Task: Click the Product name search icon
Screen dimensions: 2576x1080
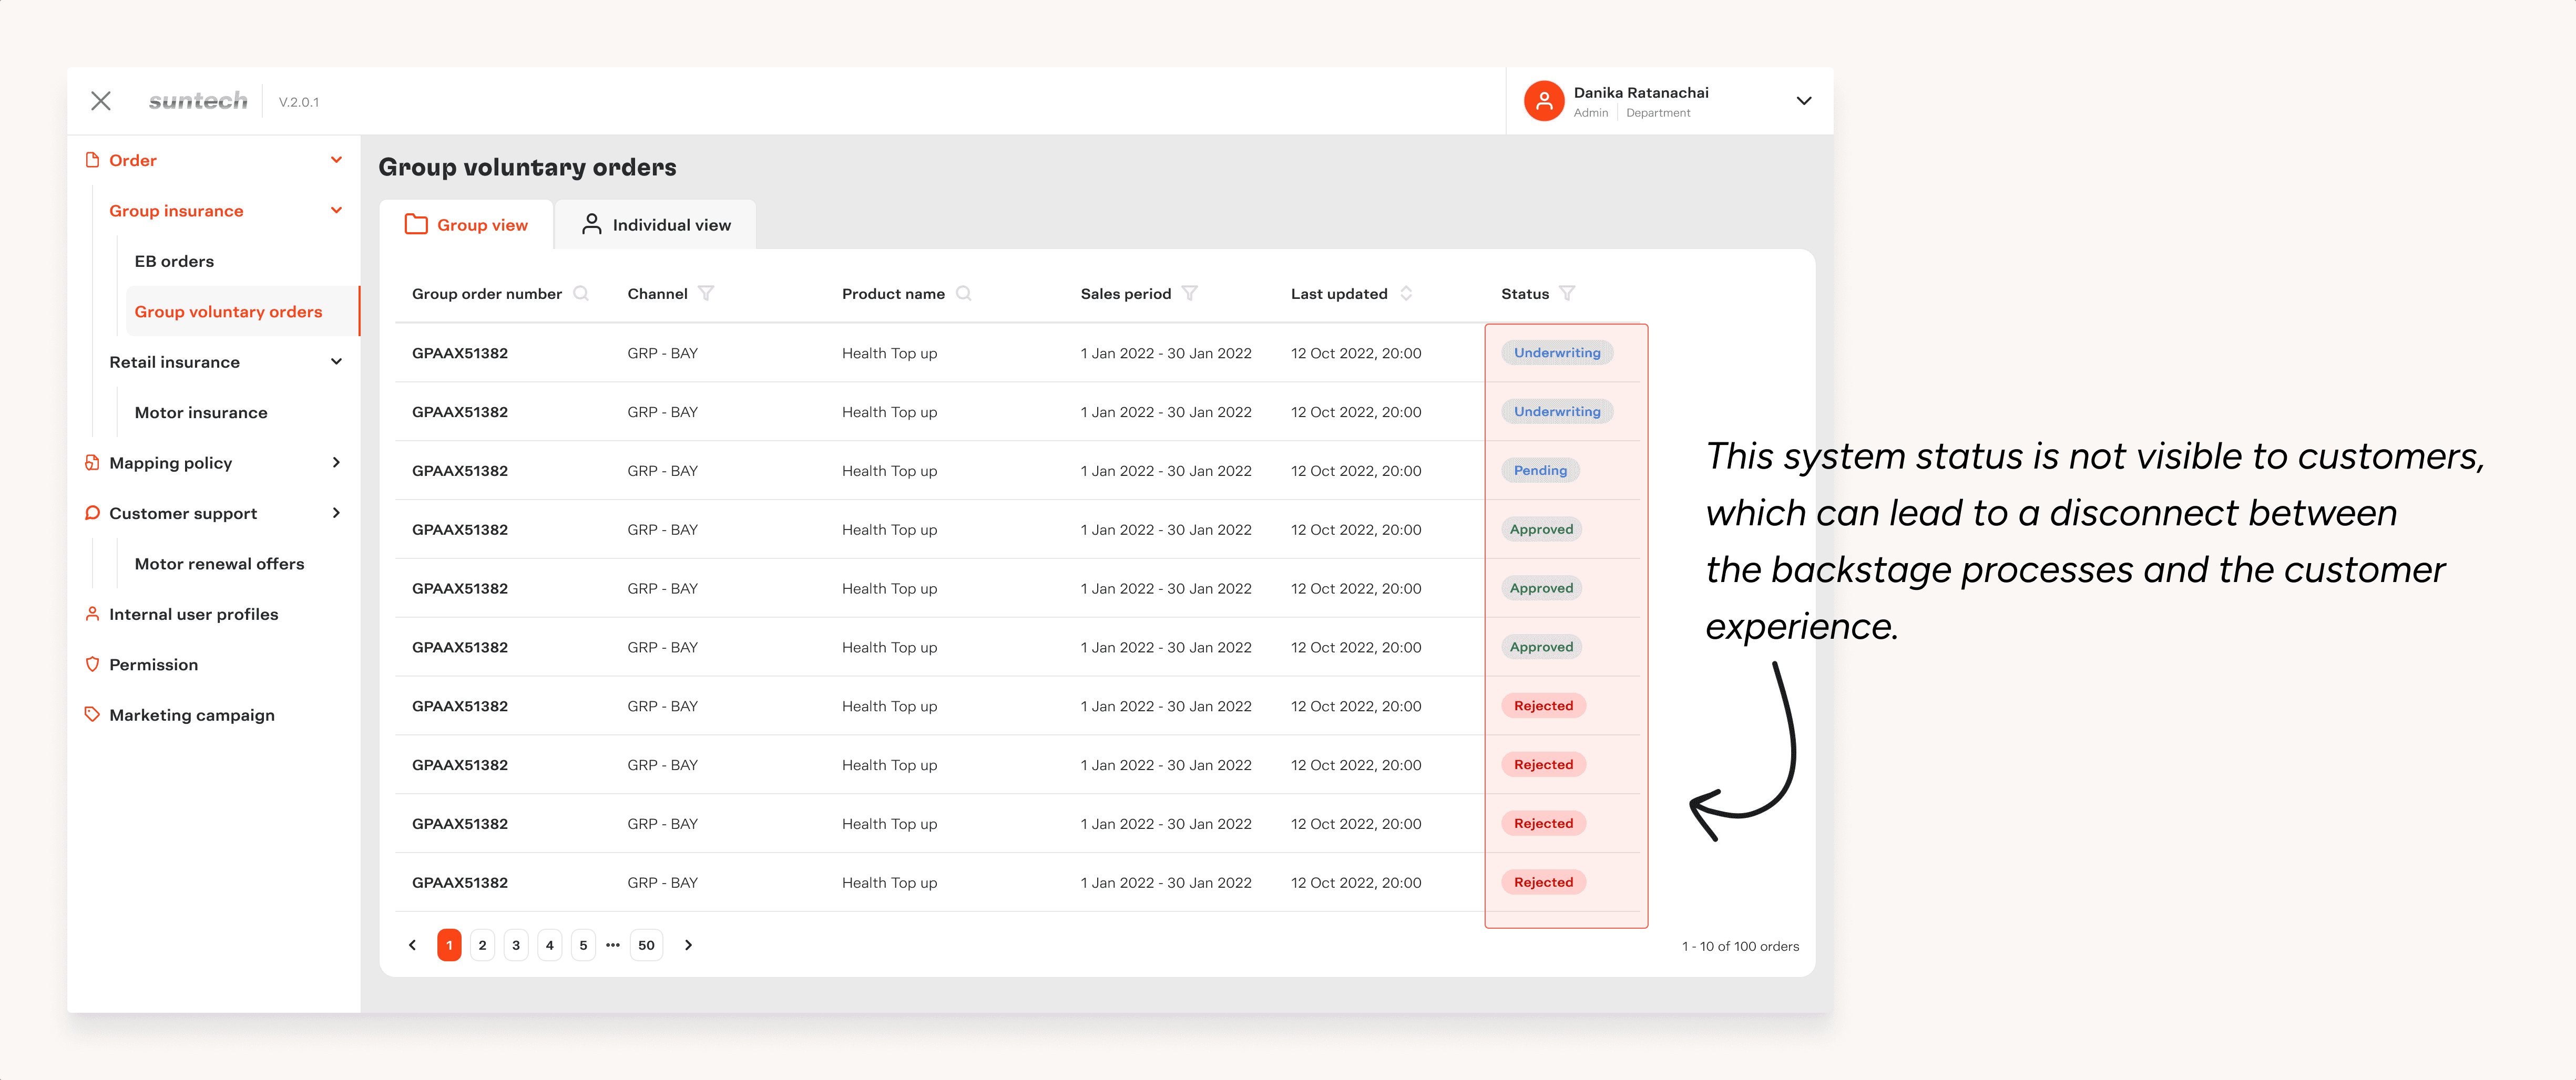Action: tap(964, 294)
